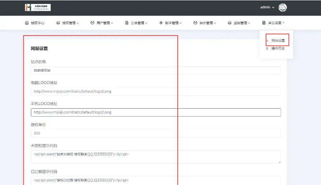Screen dimensions: 321x185
Task: Open the admin avatar picture
Action: coord(283,8)
